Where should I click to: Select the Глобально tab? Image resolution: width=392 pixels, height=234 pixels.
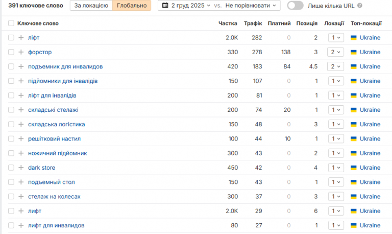132,6
